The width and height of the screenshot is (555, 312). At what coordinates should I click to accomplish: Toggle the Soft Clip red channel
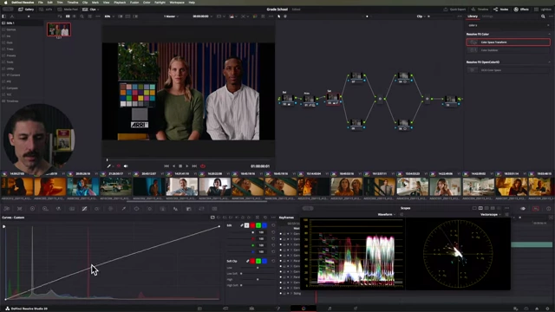252,261
